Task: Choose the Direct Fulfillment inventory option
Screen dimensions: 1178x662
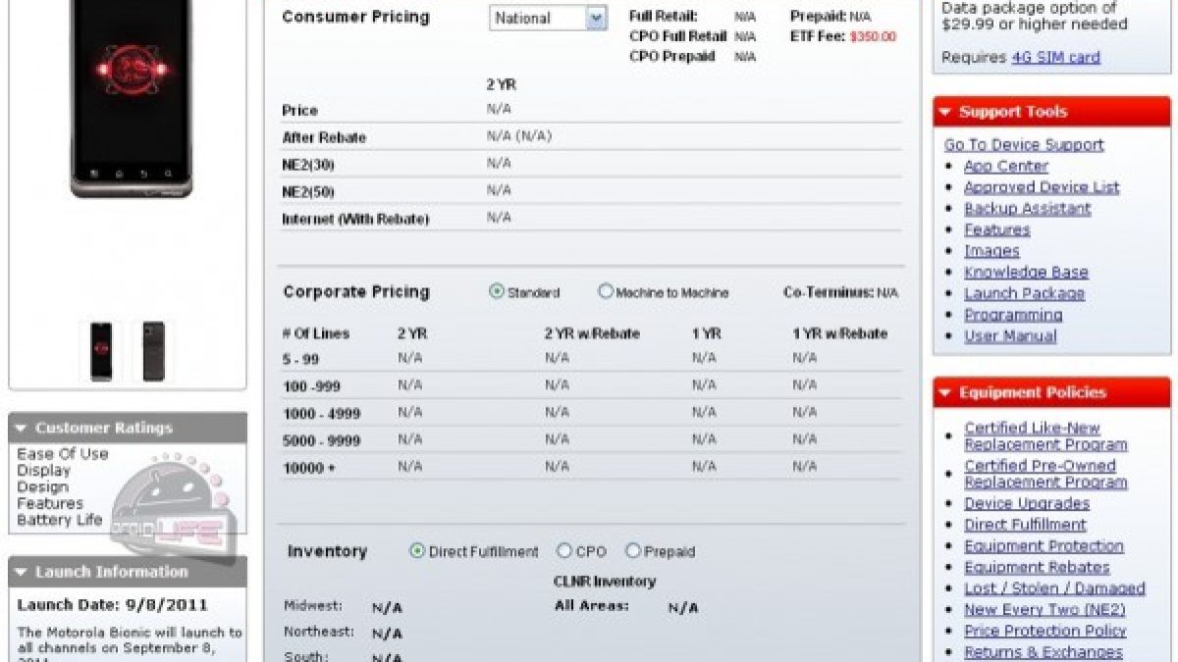Action: click(417, 551)
